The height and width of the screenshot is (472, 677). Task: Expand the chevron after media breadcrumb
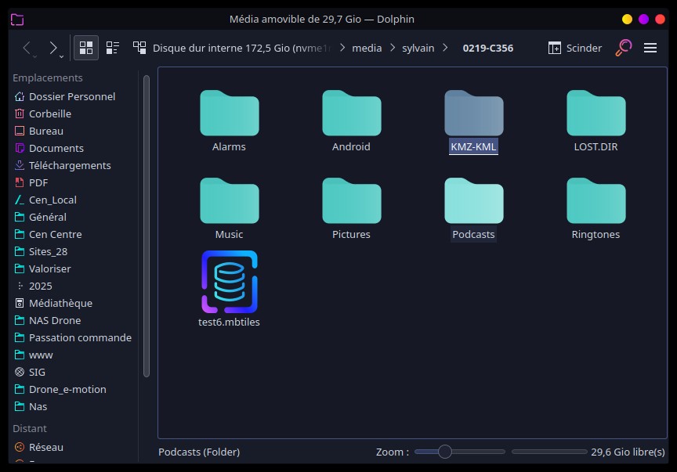[x=390, y=48]
